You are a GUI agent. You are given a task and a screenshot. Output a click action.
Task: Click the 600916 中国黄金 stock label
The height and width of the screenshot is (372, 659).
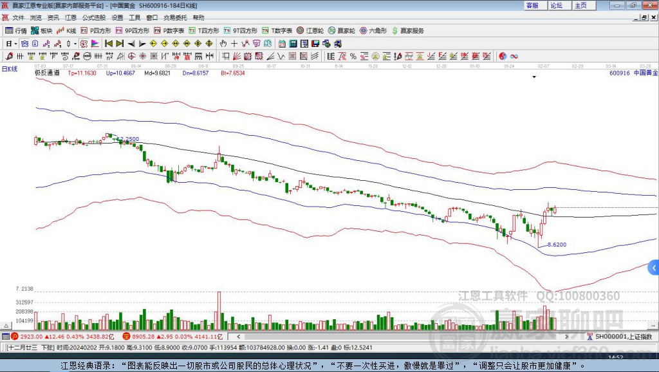[633, 73]
